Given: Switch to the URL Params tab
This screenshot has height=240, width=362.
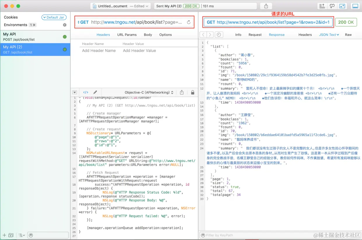Looking at the screenshot, I should (x=127, y=35).
